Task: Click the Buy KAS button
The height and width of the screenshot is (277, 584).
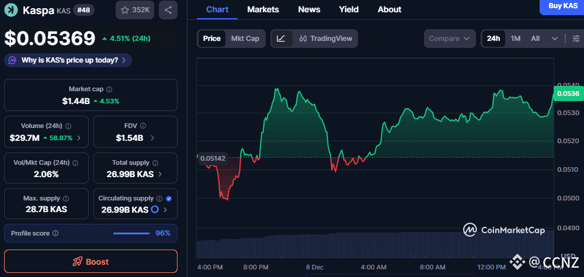Action: [x=563, y=6]
